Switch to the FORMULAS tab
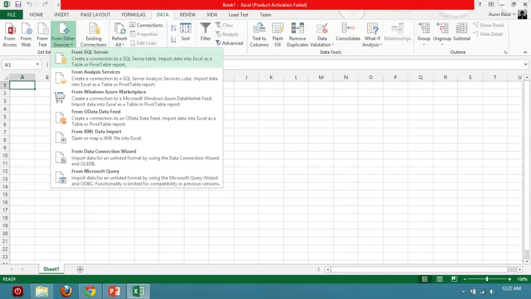Image resolution: width=531 pixels, height=299 pixels. 133,15
